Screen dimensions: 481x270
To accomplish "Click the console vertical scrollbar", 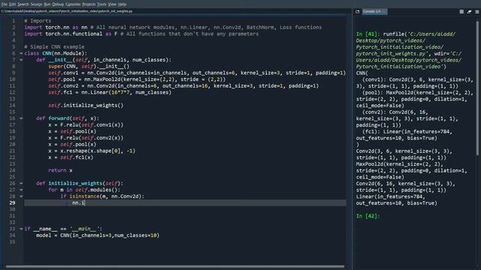I will (x=477, y=88).
